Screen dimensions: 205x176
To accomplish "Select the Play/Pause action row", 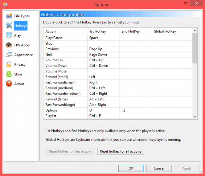I will pyautogui.click(x=118, y=38).
